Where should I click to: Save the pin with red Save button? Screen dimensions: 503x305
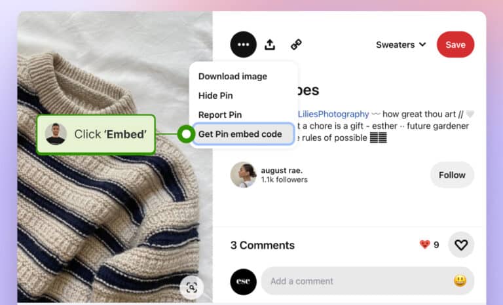pos(455,45)
